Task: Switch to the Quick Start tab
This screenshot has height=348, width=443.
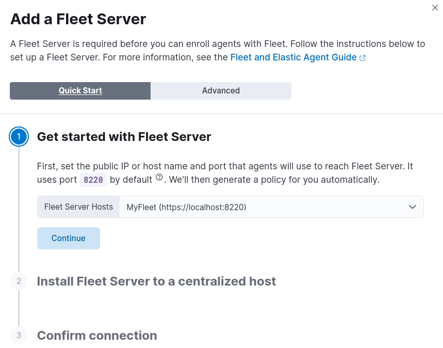Action: pyautogui.click(x=80, y=90)
